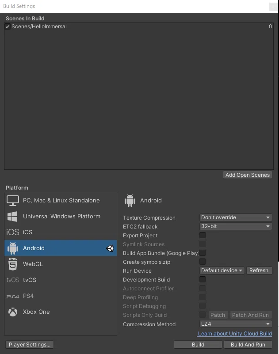Screen dimensions: 279x354
Task: Click the iOS platform icon
Action: pos(13,232)
